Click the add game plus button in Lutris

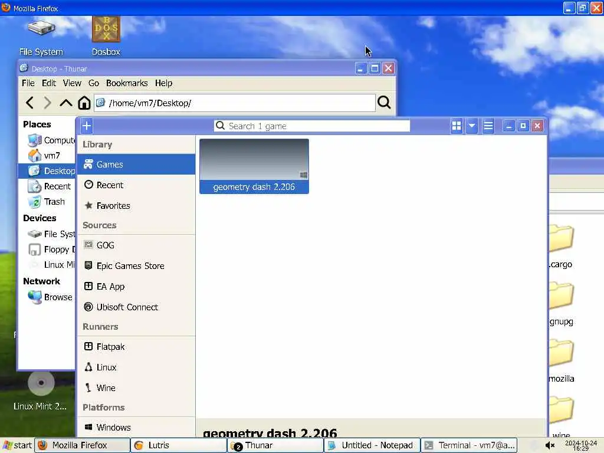[87, 126]
